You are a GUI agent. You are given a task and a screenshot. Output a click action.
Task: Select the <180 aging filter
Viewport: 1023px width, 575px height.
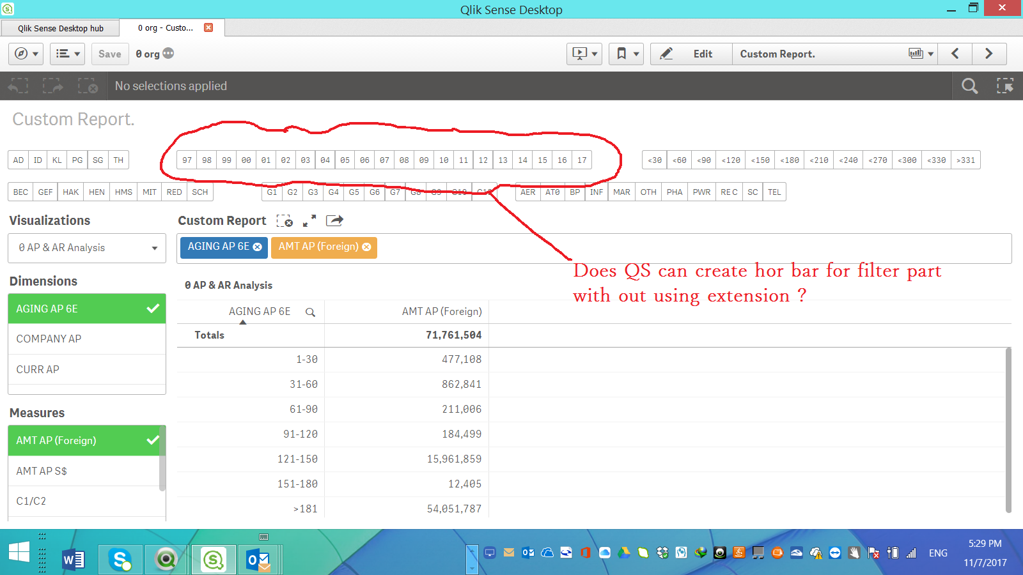(790, 160)
